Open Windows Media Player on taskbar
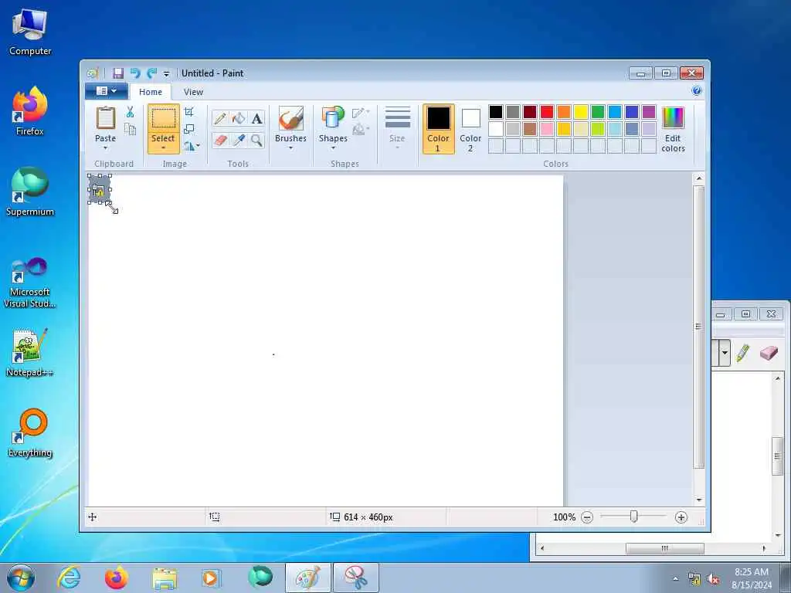 pos(210,578)
